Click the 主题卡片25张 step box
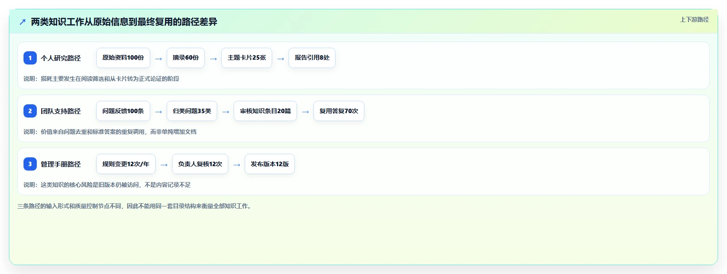 246,58
